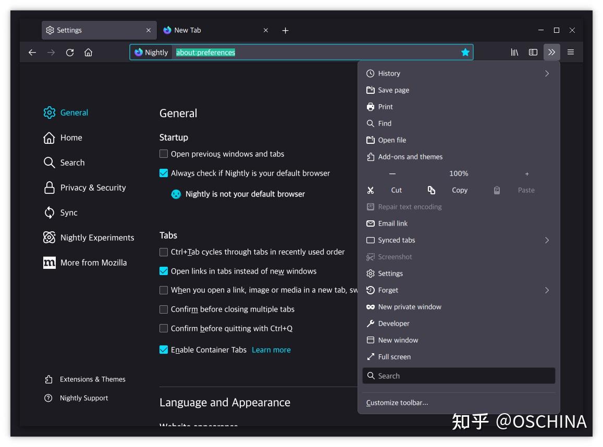Open Extensions & Themes link
Screen dimensions: 603x447
(85, 379)
